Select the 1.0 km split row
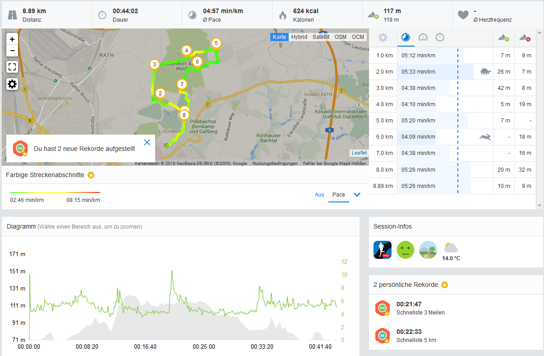The image size is (544, 356). tap(452, 56)
